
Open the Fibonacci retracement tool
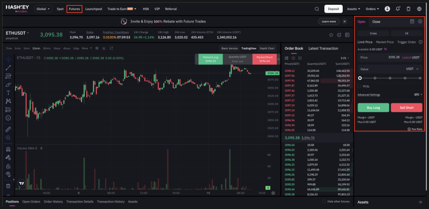[8, 76]
